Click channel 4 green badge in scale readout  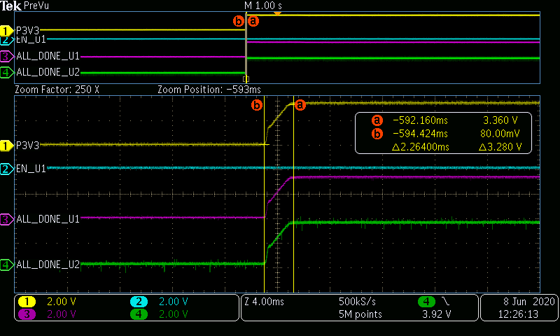(x=139, y=314)
